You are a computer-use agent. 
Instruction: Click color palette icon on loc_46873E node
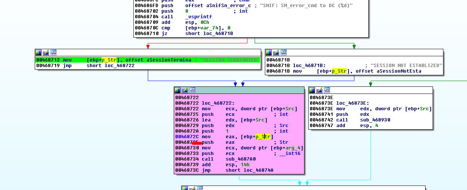(x=312, y=90)
